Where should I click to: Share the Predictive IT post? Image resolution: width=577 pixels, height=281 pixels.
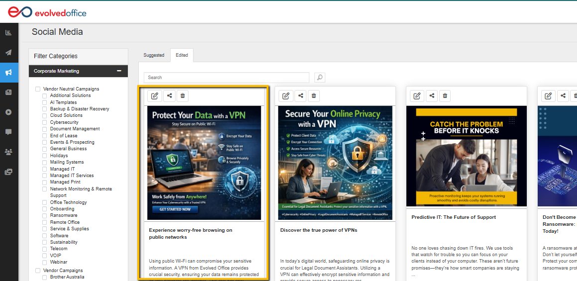[x=432, y=96]
